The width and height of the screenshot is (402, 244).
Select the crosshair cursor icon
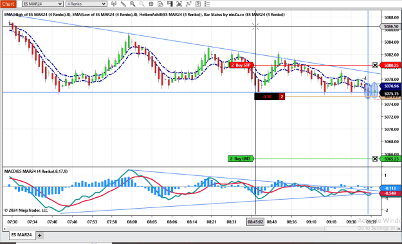(151, 4)
